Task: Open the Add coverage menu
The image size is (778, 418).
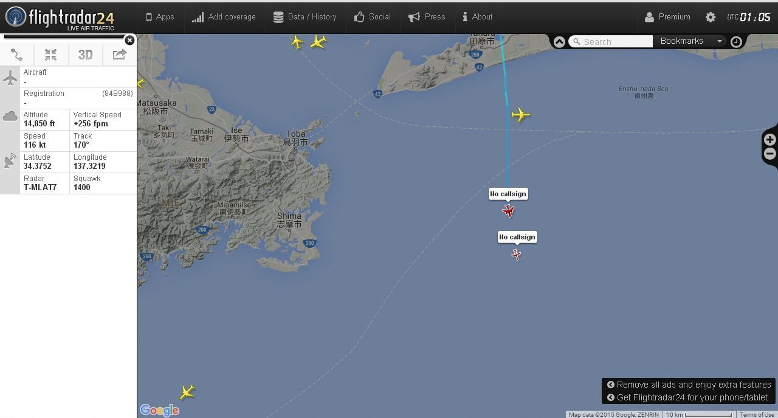Action: 224,17
